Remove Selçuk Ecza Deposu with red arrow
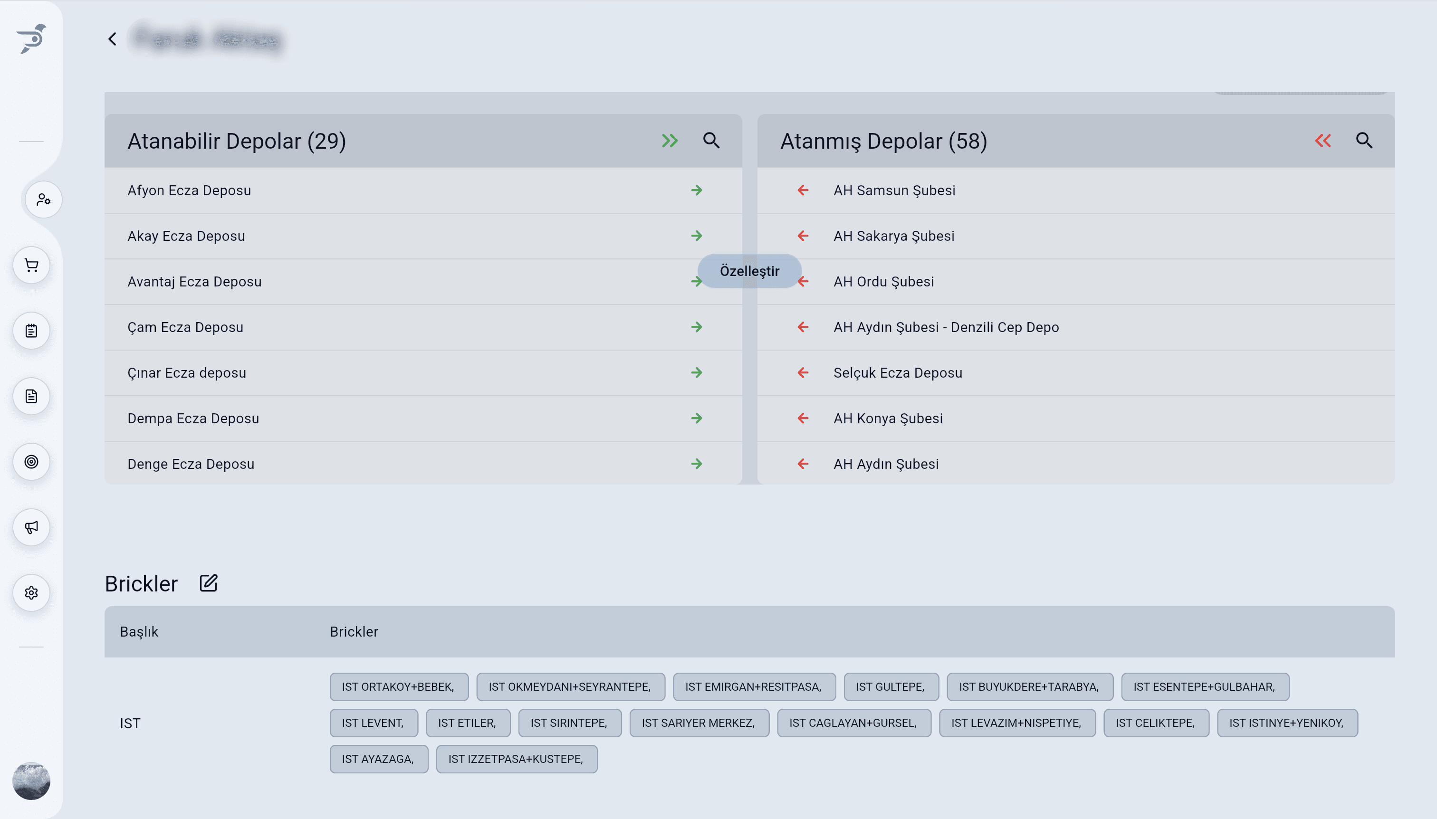Screen dimensions: 1437x819 pos(803,372)
